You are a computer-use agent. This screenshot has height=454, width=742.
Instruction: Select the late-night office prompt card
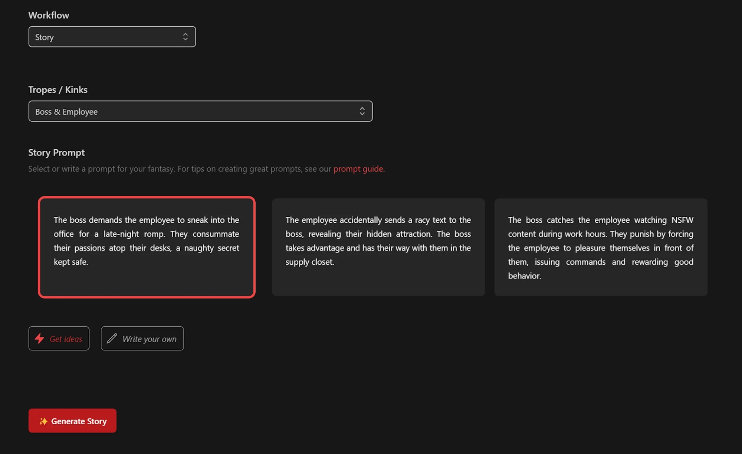tap(147, 247)
